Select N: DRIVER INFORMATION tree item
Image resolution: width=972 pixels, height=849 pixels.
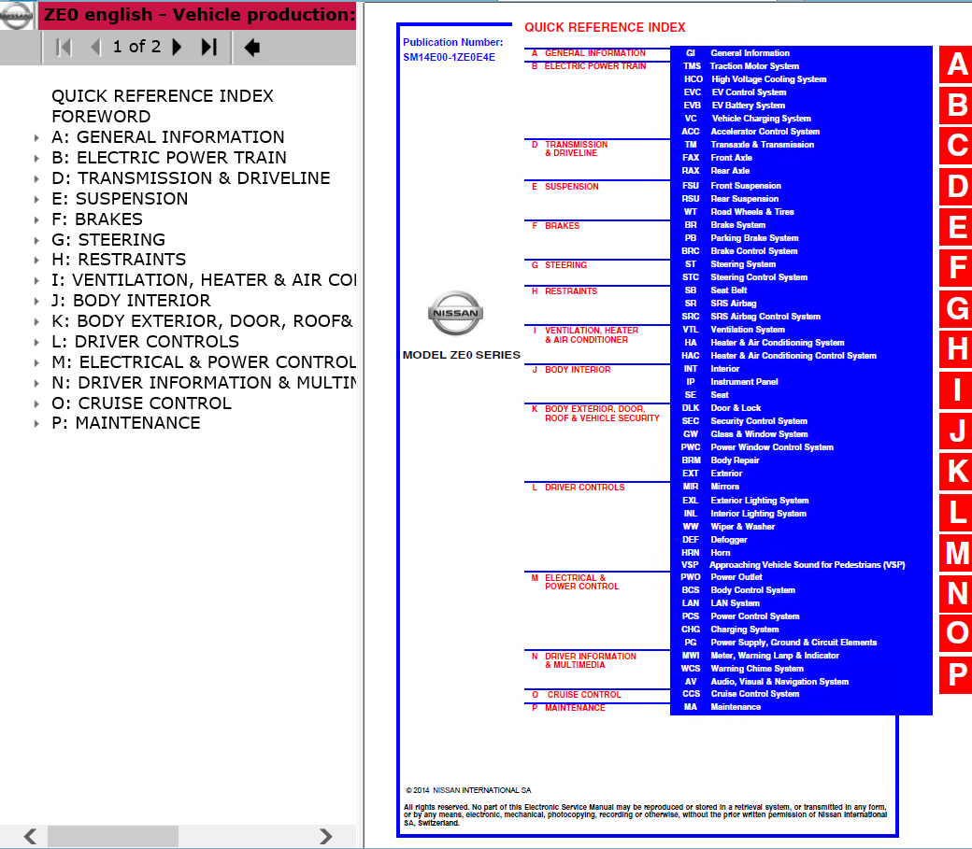(x=204, y=382)
